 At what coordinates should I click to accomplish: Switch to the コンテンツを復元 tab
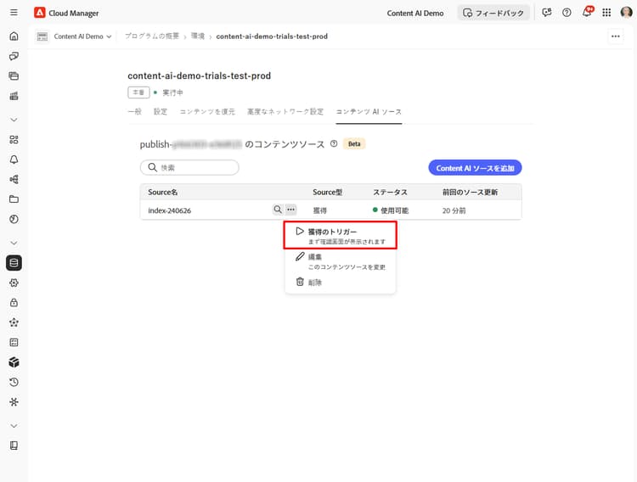(x=207, y=112)
